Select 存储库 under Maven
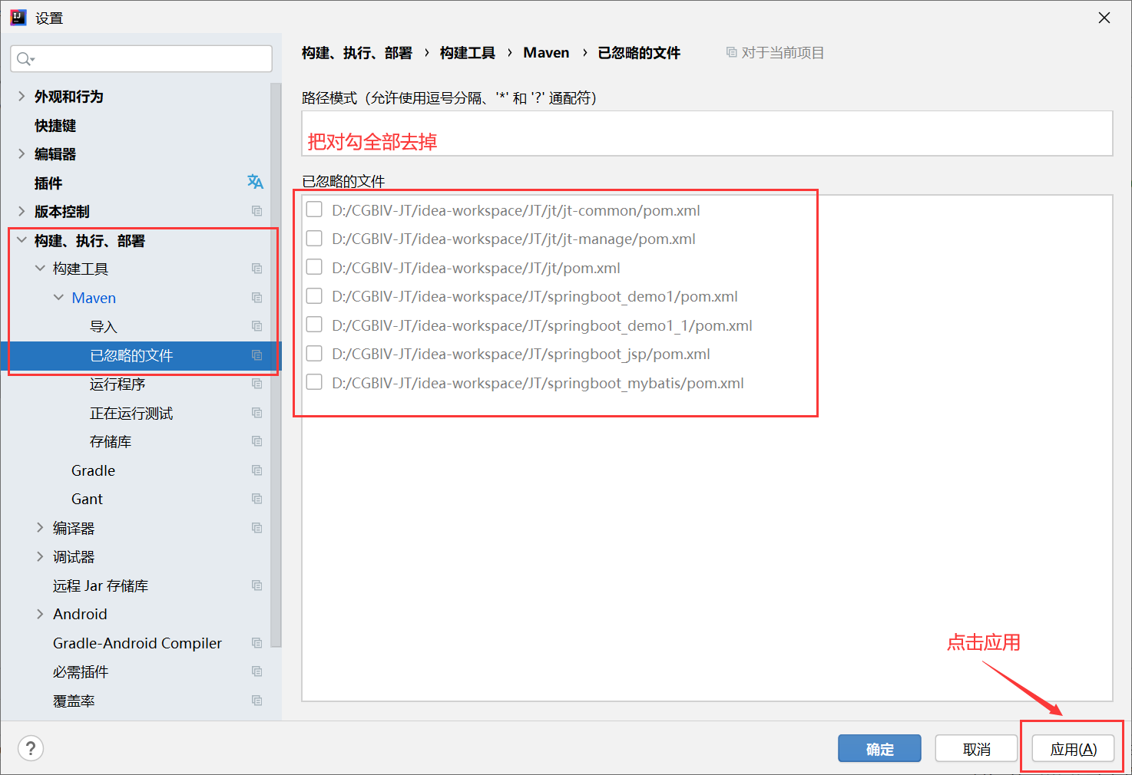 (x=111, y=441)
